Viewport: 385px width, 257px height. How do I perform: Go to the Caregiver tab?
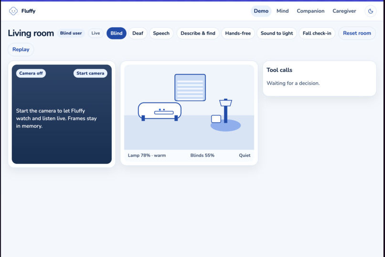[x=344, y=11]
